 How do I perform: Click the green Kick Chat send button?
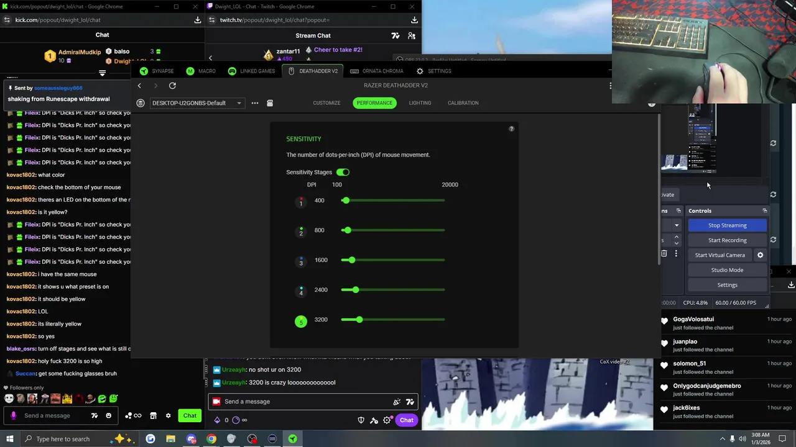(190, 415)
